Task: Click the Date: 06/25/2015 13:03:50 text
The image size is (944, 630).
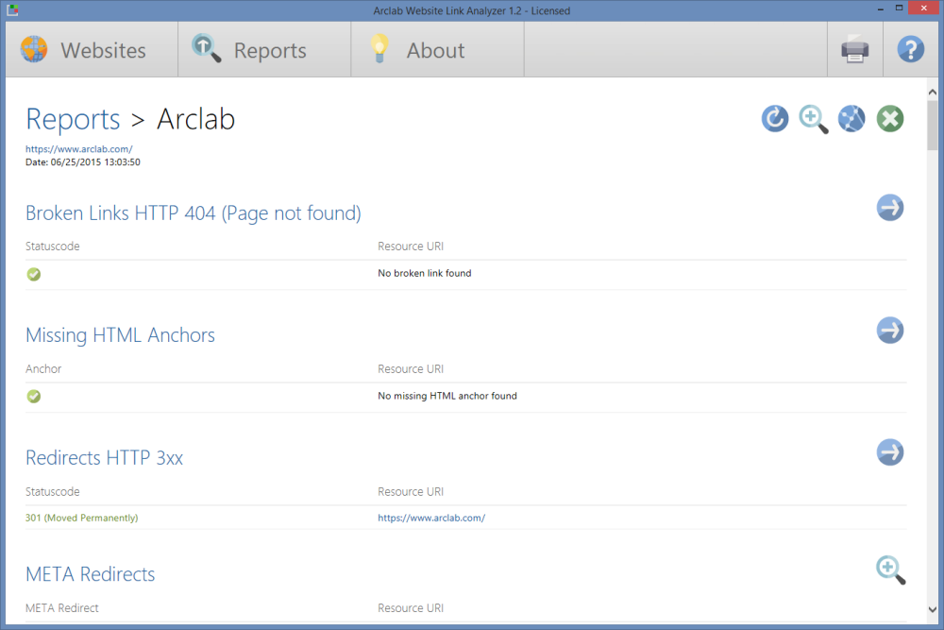Action: click(x=83, y=162)
